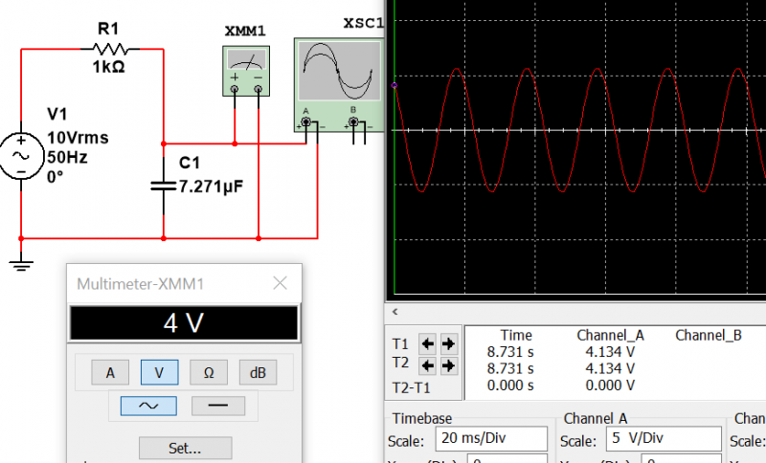766x463 pixels.
Task: Close the Multimeter-XMM1 window
Action: [x=281, y=283]
